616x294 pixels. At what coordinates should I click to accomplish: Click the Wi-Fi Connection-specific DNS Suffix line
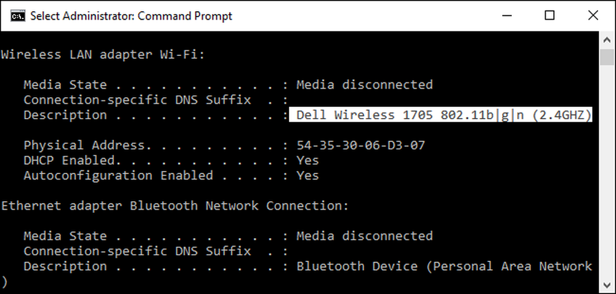156,100
